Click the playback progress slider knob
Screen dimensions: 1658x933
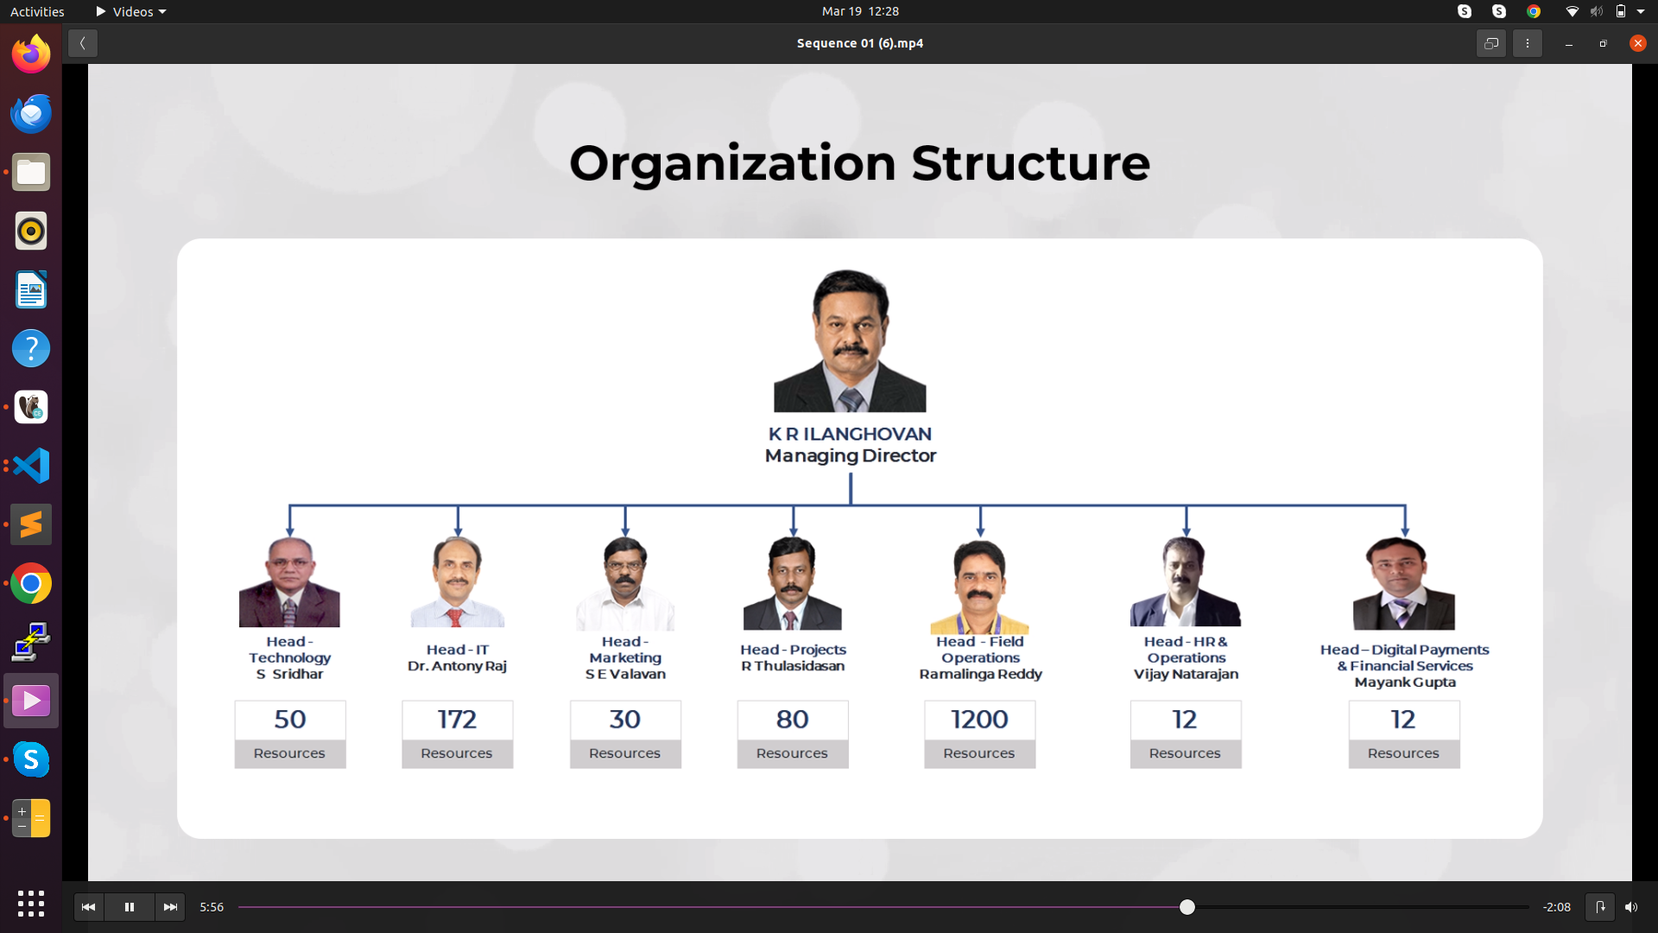1187,907
